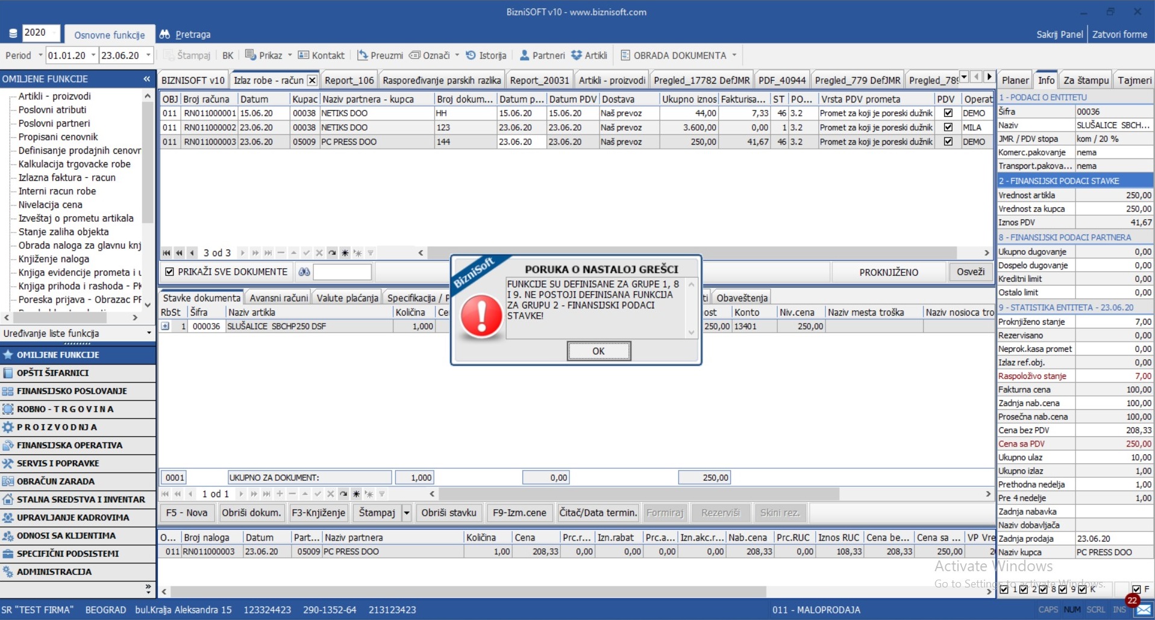
Task: Toggle PRIKAŽI SVE DOKUMENTE checkbox
Action: (x=170, y=272)
